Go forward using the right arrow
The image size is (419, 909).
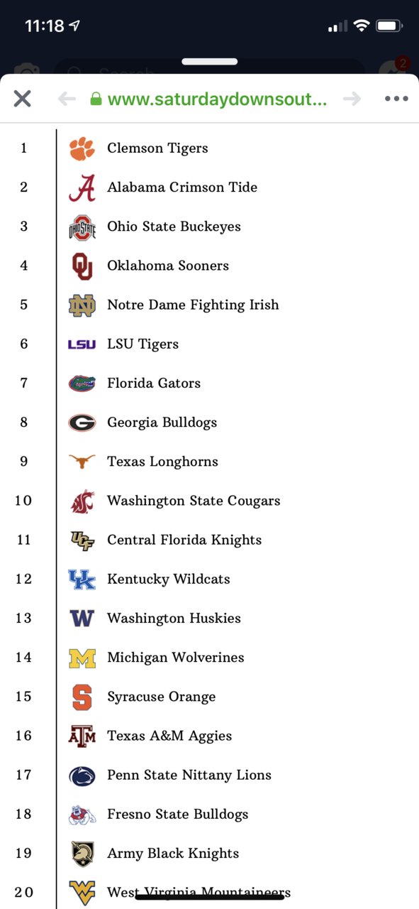click(x=352, y=99)
